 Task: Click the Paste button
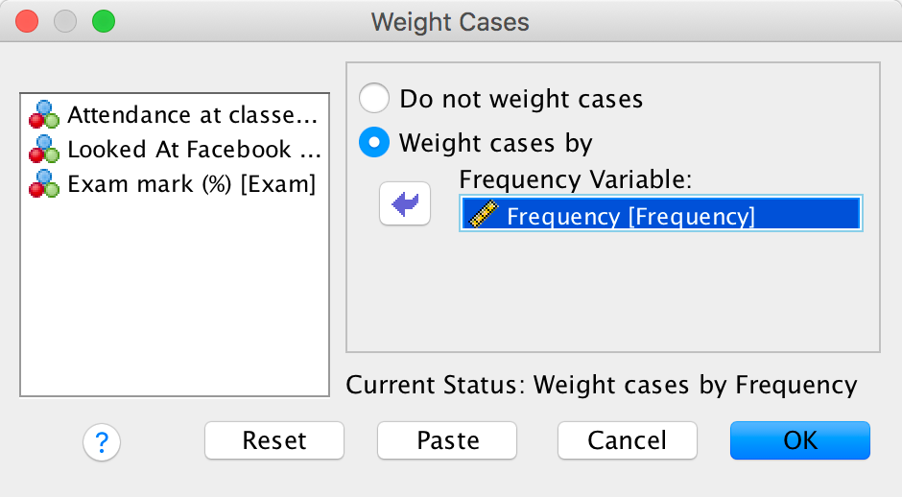click(447, 440)
